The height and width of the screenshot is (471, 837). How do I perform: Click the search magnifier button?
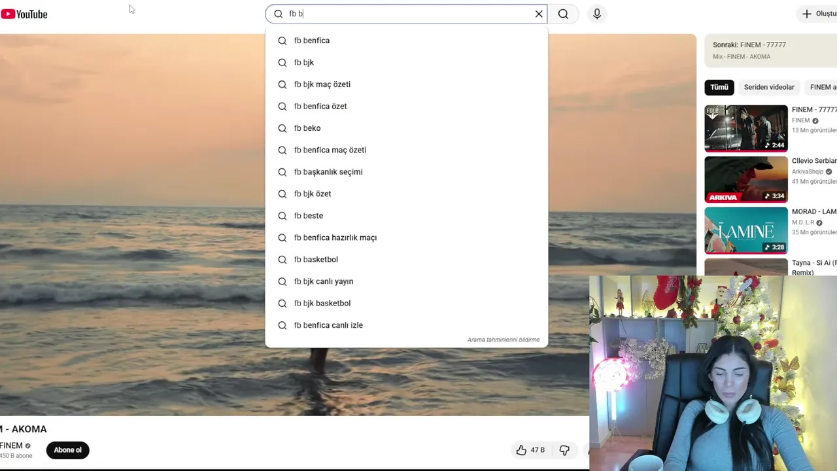point(563,14)
